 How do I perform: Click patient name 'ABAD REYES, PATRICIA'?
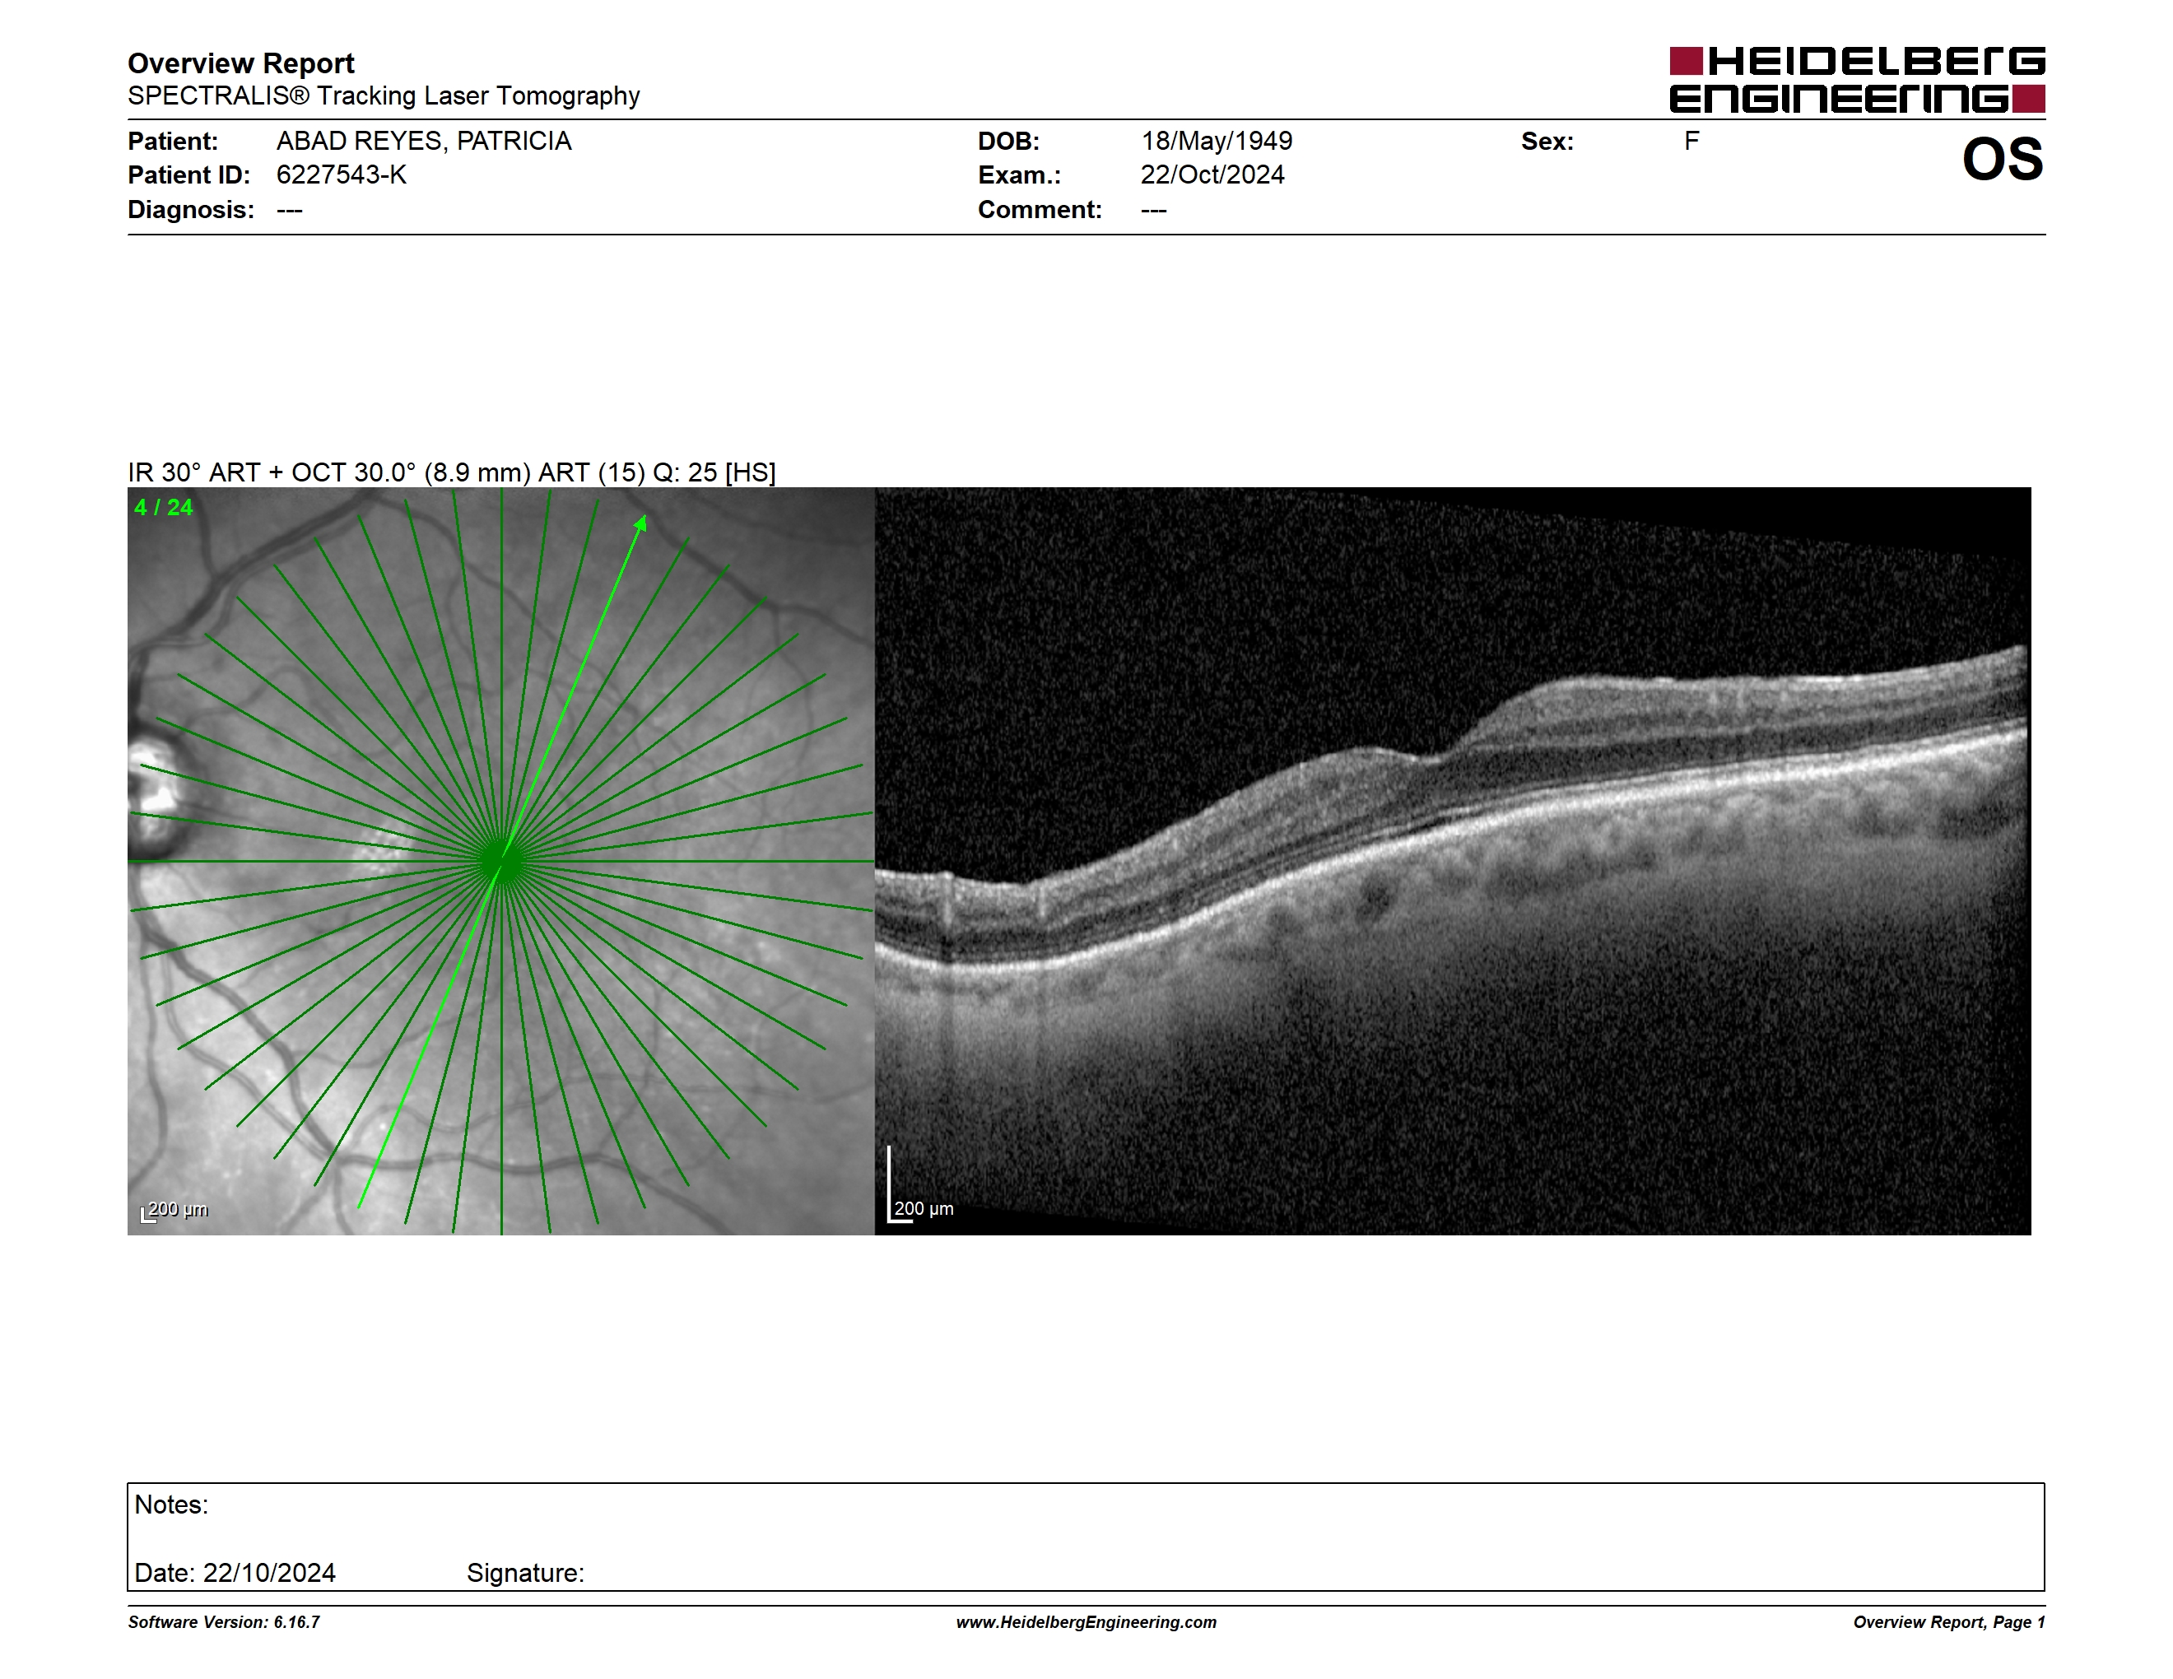point(424,142)
